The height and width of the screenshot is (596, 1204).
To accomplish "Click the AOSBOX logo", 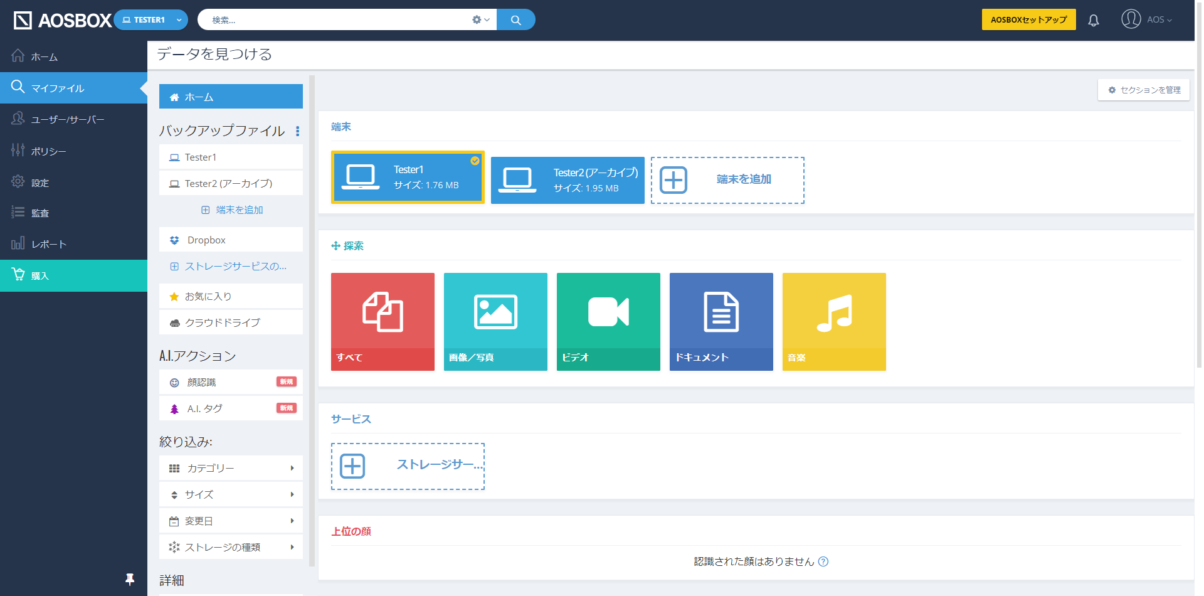I will point(62,20).
